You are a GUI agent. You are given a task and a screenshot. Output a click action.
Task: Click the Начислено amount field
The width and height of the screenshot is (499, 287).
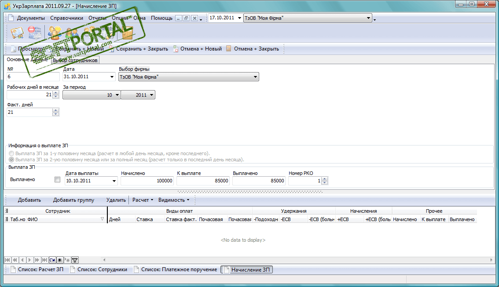(x=147, y=181)
